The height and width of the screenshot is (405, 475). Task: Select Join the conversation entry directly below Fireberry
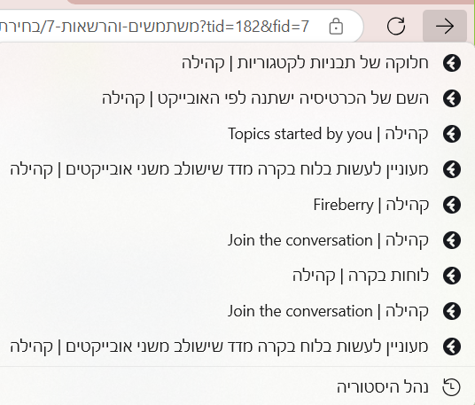237,240
